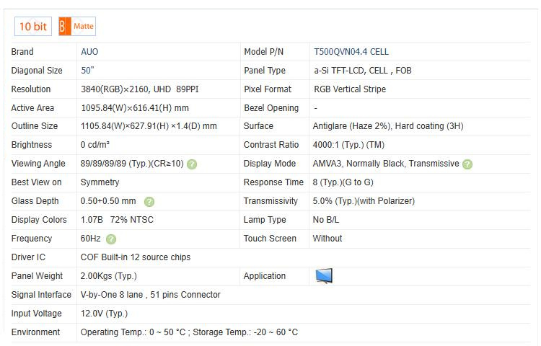Click the question mark beside 60Hz frequency

pyautogui.click(x=111, y=239)
